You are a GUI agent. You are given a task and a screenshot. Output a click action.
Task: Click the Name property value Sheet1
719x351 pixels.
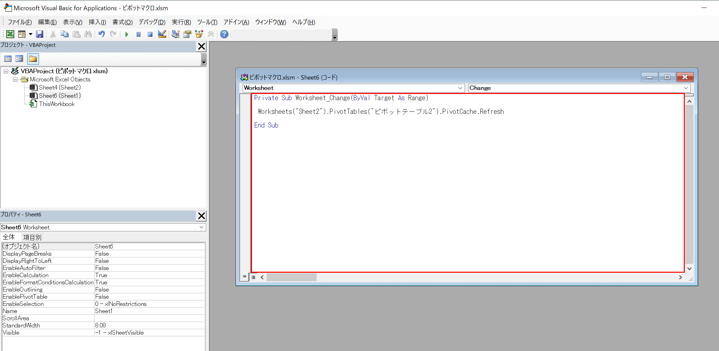[149, 311]
